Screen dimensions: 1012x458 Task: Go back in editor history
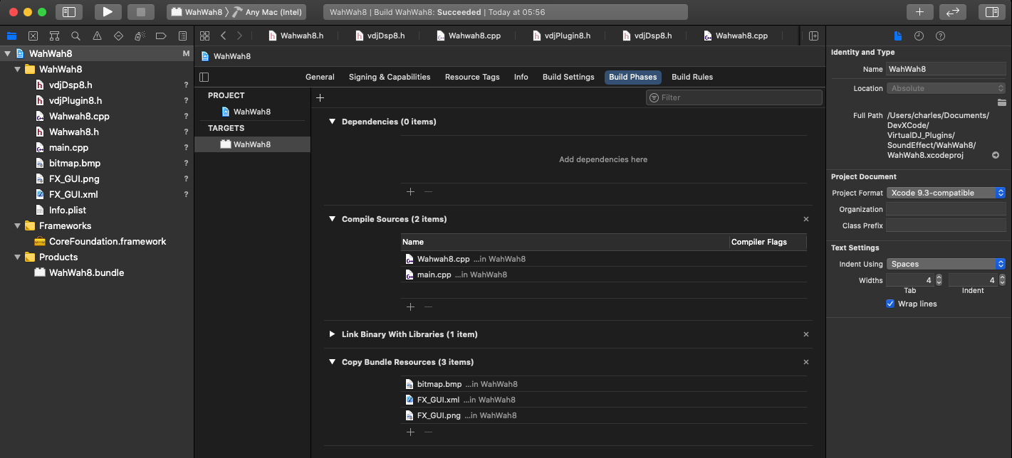click(x=224, y=36)
